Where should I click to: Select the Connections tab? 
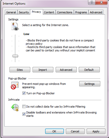click(65, 12)
